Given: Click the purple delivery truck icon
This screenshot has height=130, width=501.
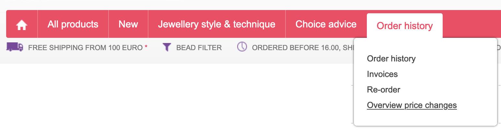Looking at the screenshot, I should click(x=15, y=47).
